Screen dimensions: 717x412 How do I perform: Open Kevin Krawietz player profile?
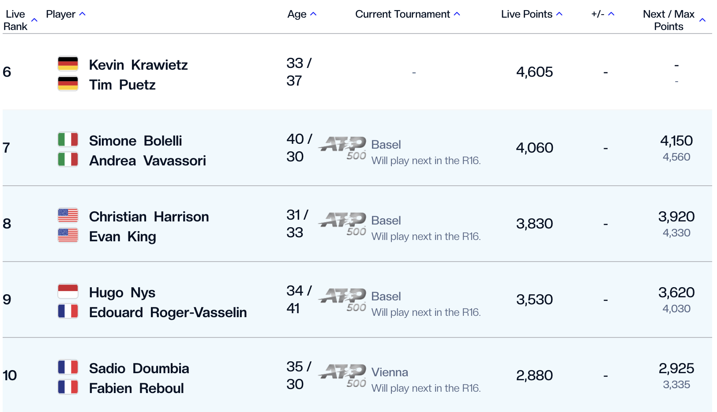(138, 65)
